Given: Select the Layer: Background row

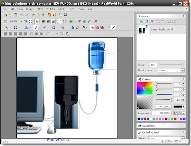Looking at the screenshot, I should click(x=162, y=29).
